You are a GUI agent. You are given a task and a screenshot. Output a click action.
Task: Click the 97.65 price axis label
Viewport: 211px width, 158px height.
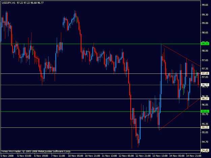[205, 60]
